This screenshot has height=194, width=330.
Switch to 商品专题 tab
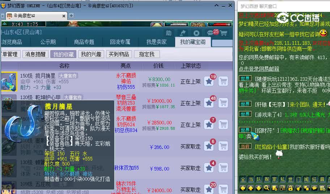[84, 42]
